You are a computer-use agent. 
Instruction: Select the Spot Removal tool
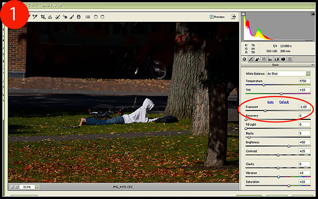click(x=58, y=17)
